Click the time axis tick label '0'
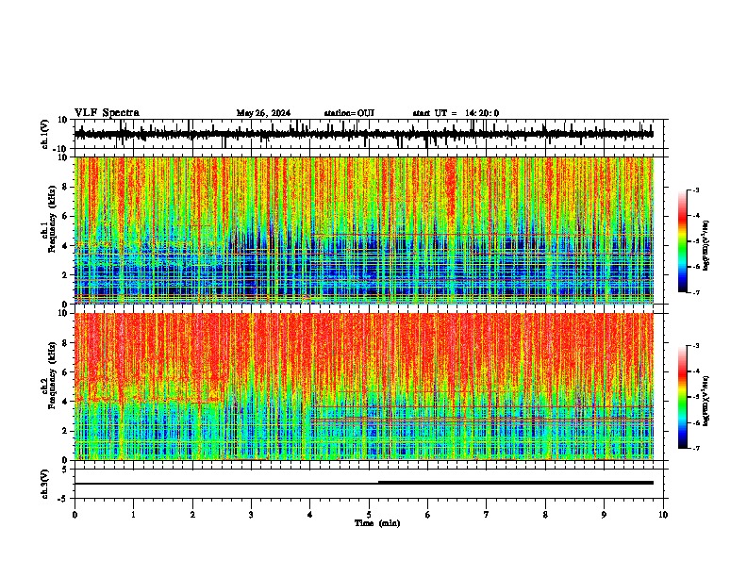Viewport: 747px width, 577px height. (75, 515)
